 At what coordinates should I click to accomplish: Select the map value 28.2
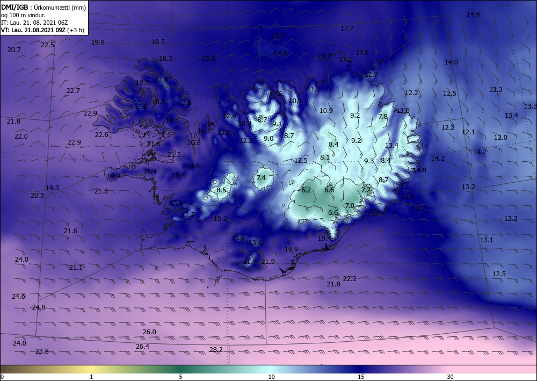tap(216, 349)
